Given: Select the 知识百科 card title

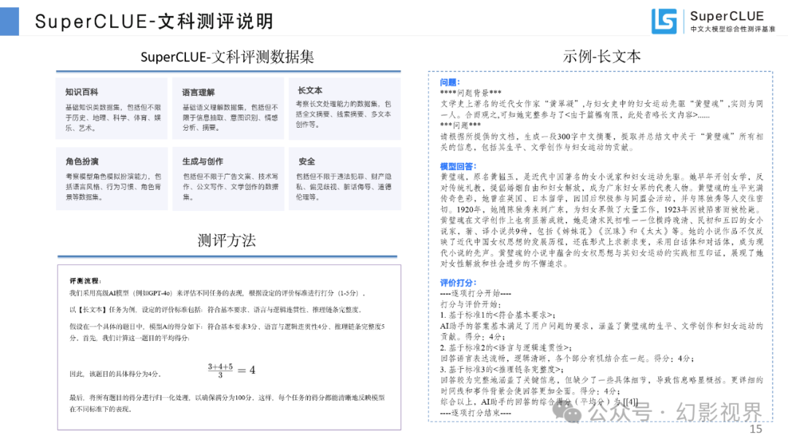Looking at the screenshot, I should [82, 92].
